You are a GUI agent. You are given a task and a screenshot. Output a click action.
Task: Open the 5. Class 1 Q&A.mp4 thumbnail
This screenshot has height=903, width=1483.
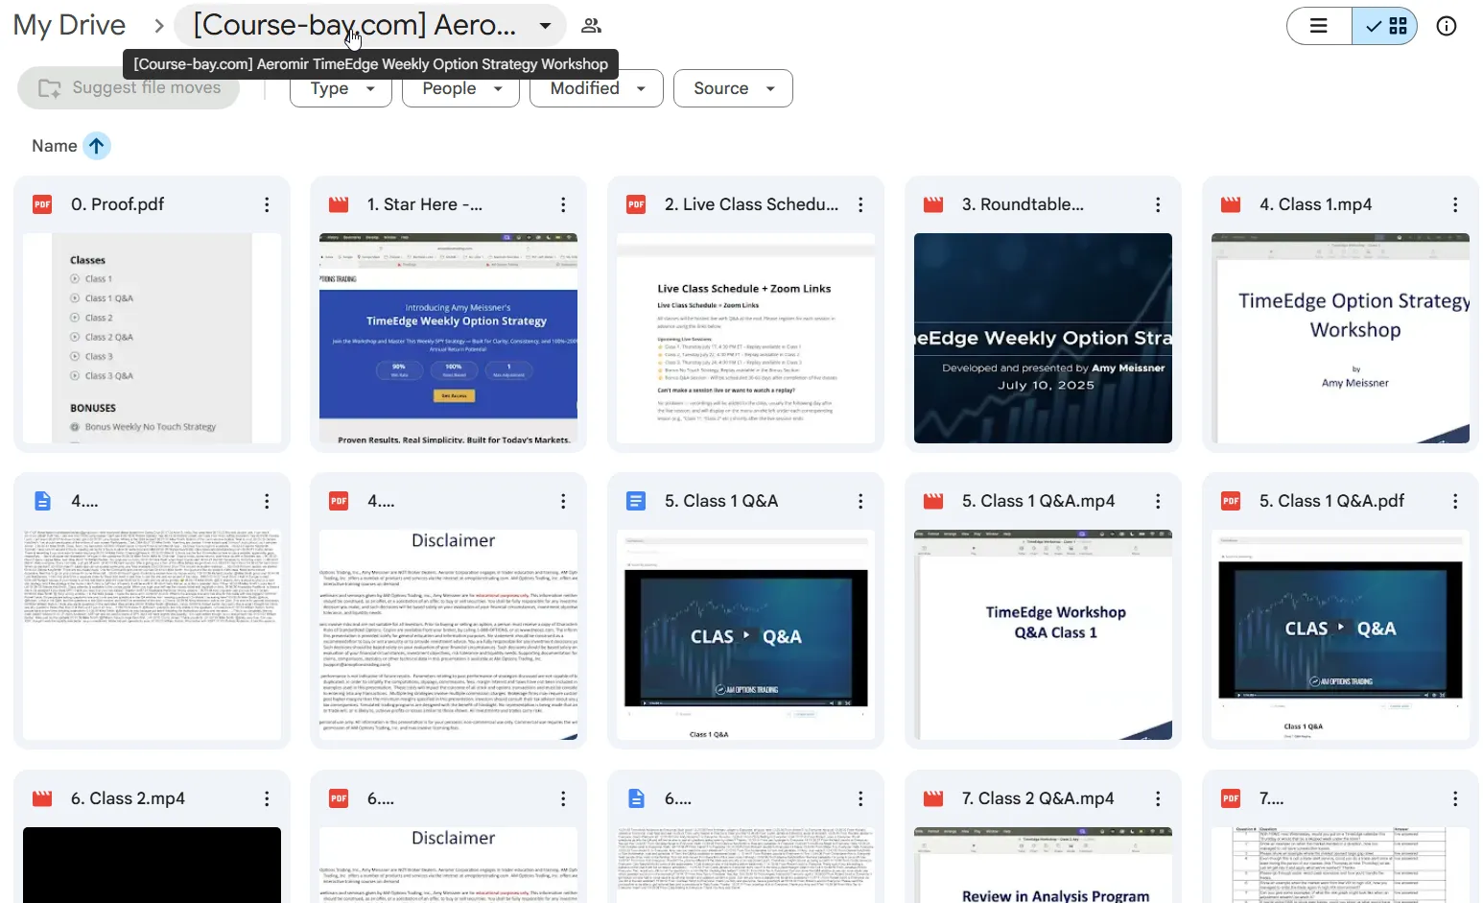pos(1043,634)
